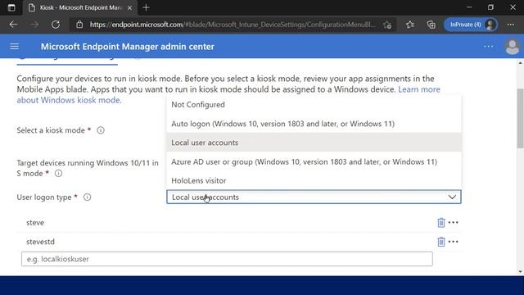This screenshot has width=524, height=295.
Task: Open the account avatar menu
Action: point(512,47)
